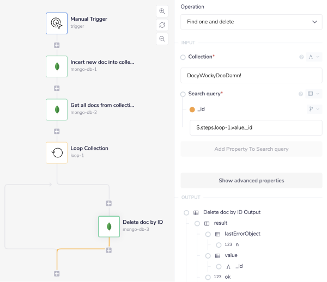327x282 pixels.
Task: Open the _id property type dropdown
Action: tap(314, 109)
